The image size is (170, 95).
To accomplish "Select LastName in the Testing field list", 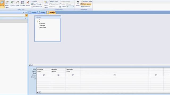I will pos(42,26).
